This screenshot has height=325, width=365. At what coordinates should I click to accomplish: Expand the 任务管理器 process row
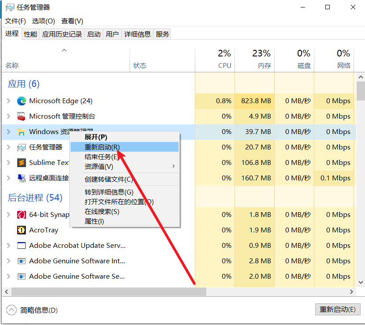pyautogui.click(x=9, y=147)
